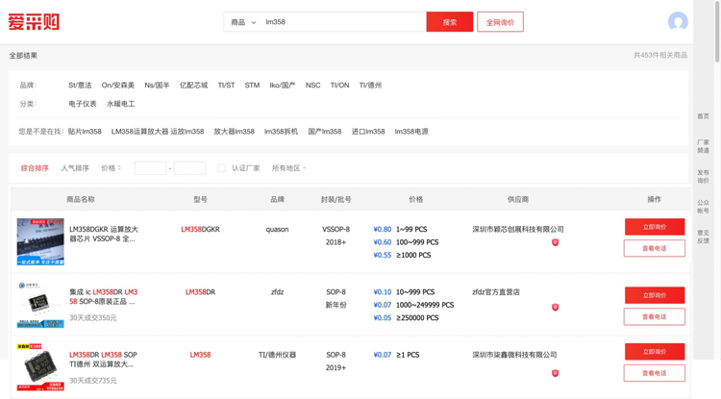
Task: Click model number LM358DGKR in 型号 column
Action: pos(201,230)
